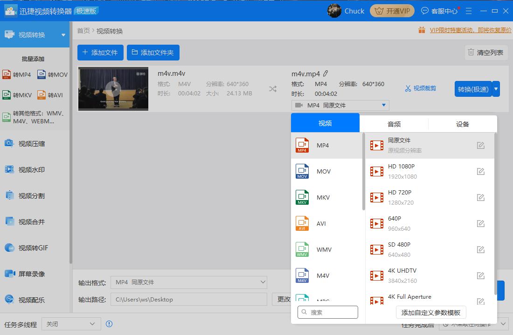Screen dimensions: 513x335
Task: Open the 视频压缩 compression tool
Action: click(28, 144)
